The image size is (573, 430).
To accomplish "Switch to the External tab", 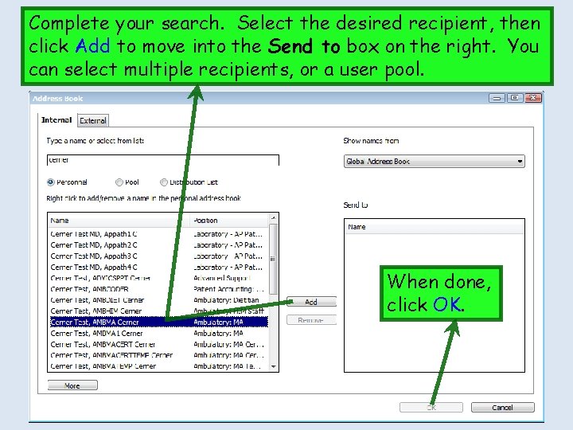I will click(x=93, y=121).
